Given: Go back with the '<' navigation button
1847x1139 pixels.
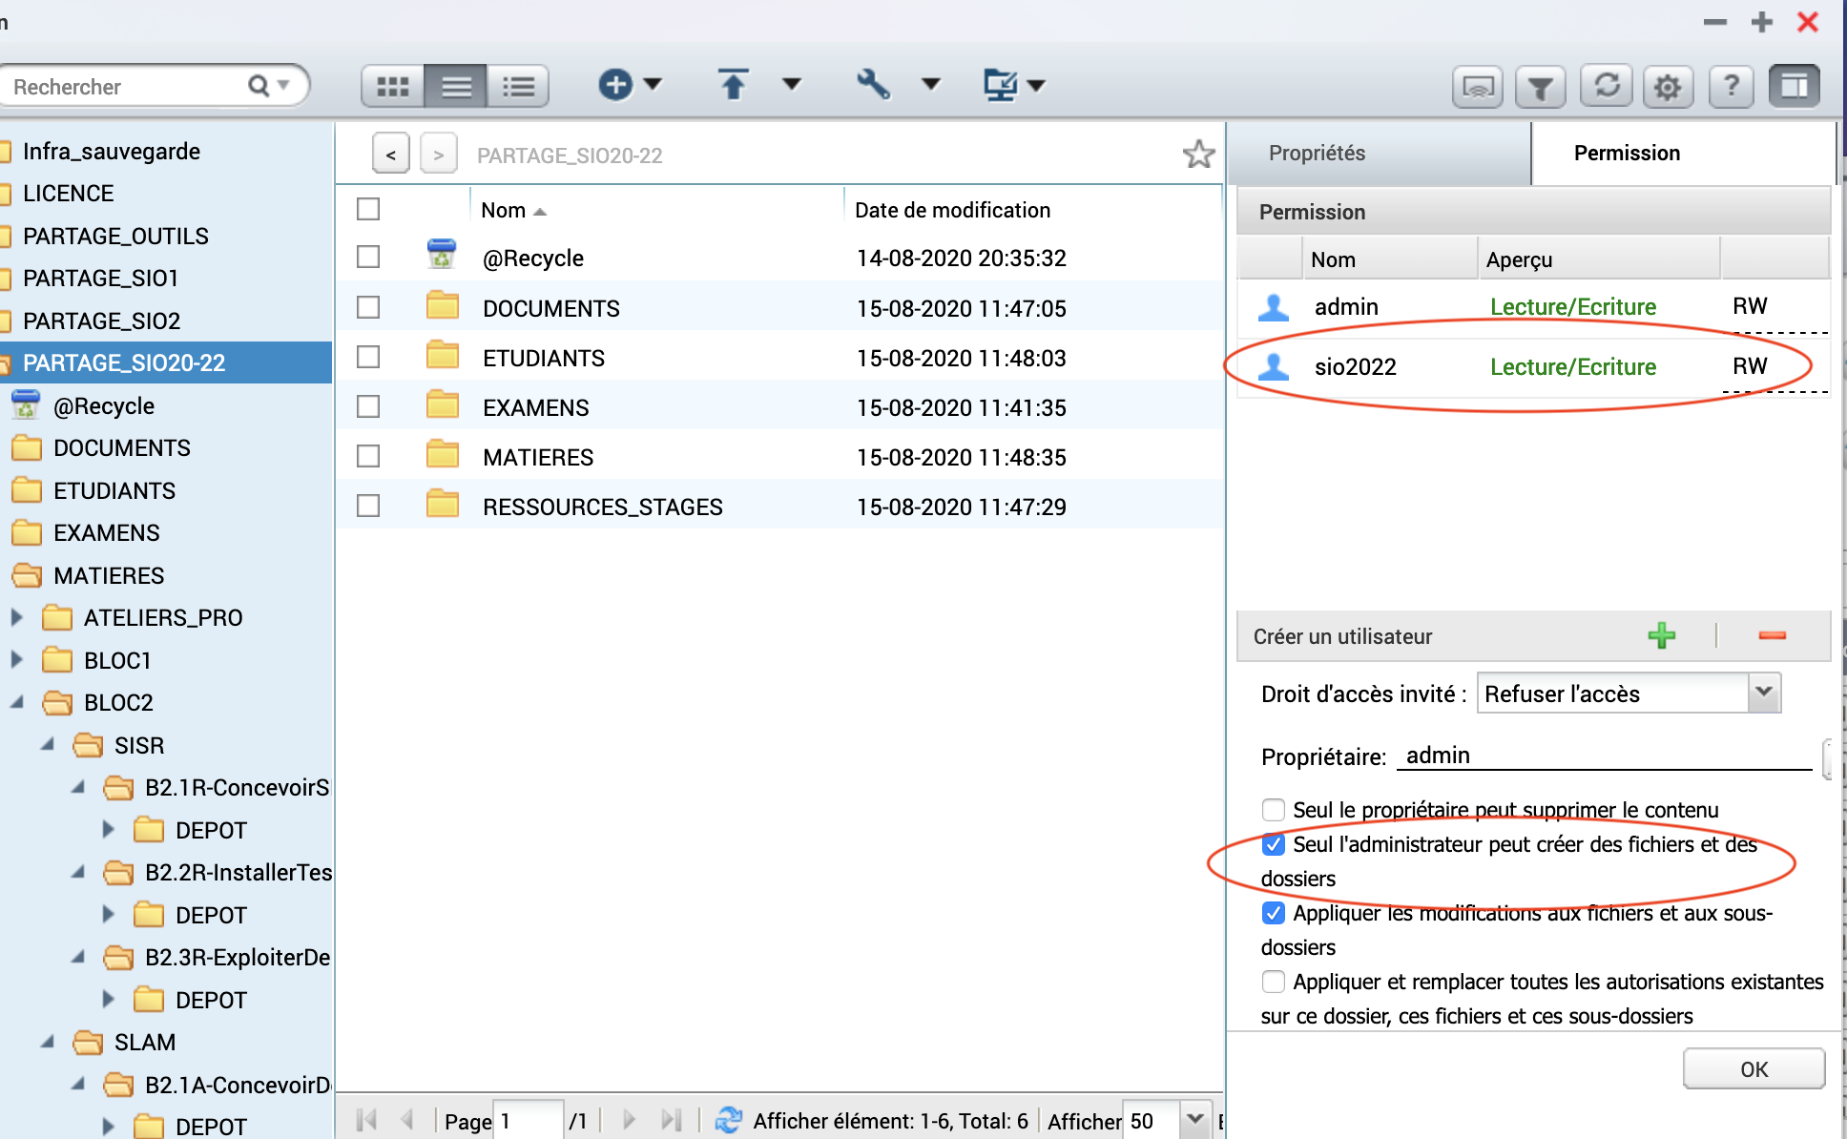Looking at the screenshot, I should point(391,155).
